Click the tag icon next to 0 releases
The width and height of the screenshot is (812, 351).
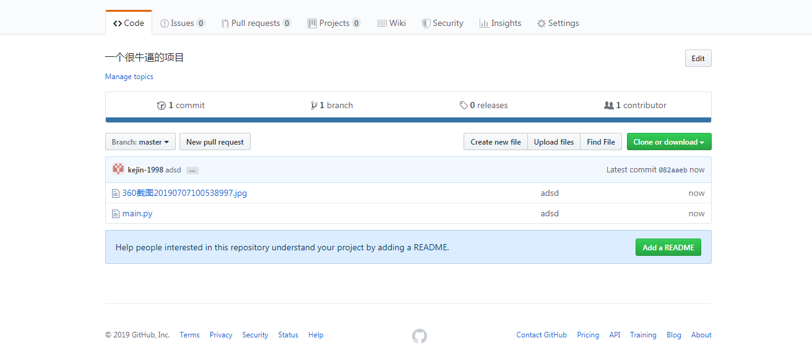tap(464, 106)
